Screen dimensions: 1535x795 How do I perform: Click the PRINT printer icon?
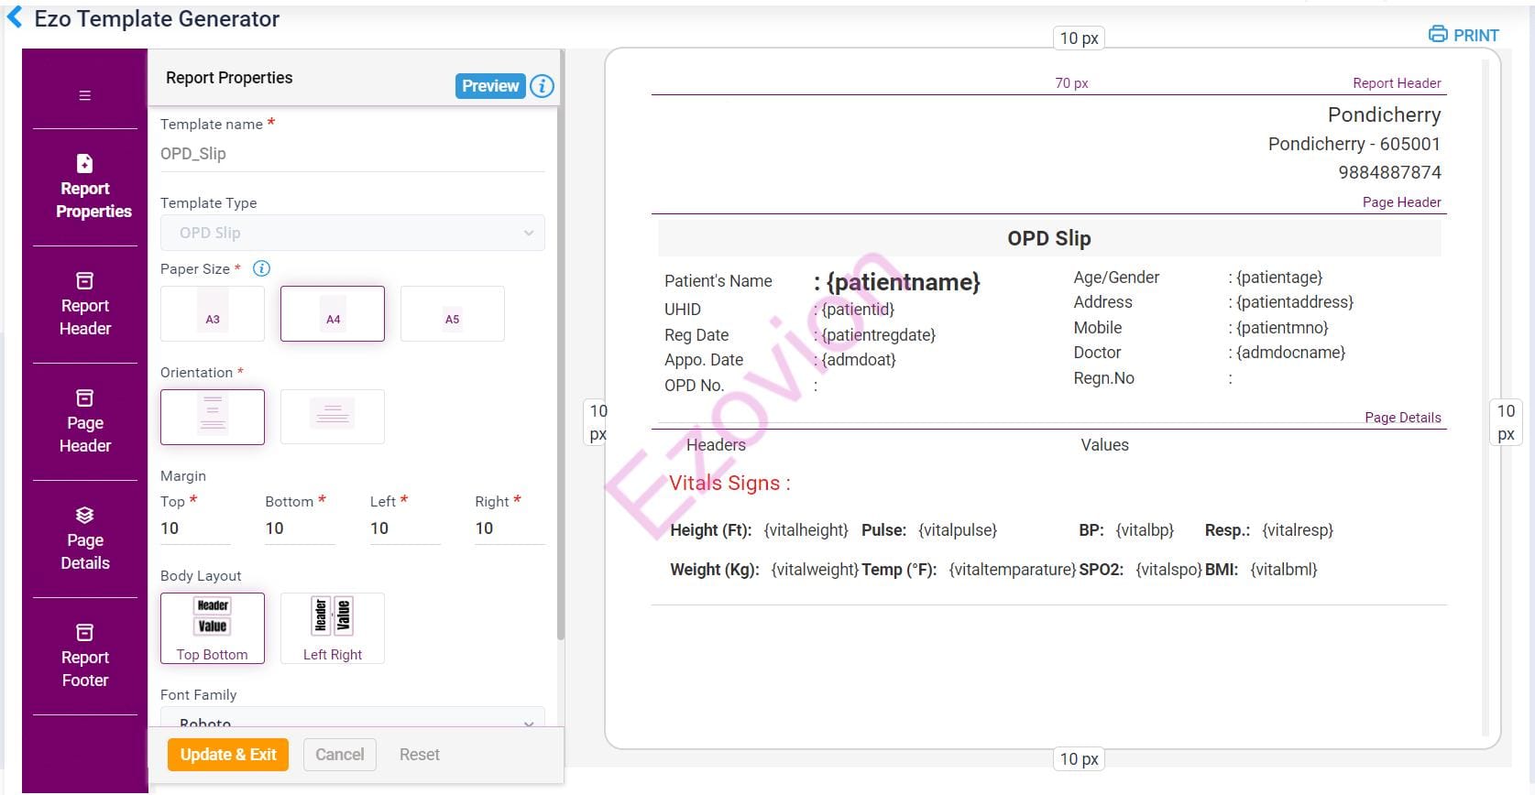[x=1438, y=35]
